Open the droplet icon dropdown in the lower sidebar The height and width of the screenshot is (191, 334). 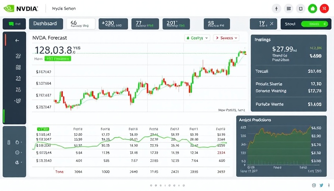(18, 143)
